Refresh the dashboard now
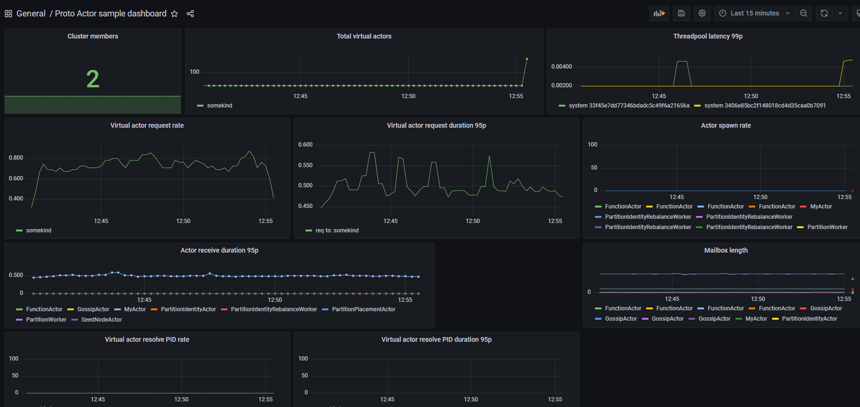This screenshot has height=407, width=860. coord(824,14)
